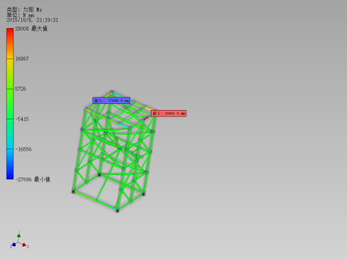Select the blue minimum value probe label

[111, 101]
